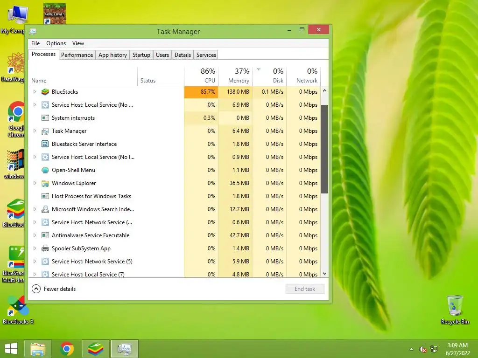The height and width of the screenshot is (358, 478).
Task: Select the 36.5 MB Windows Explorer memory cell
Action: pyautogui.click(x=235, y=183)
